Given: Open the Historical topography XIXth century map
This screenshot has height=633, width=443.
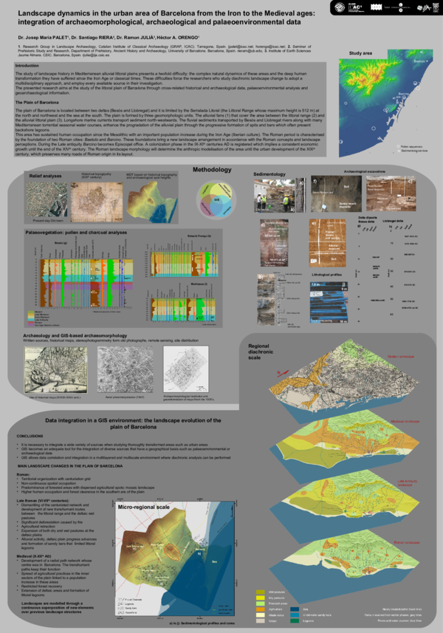Looking at the screenshot, I should point(97,202).
